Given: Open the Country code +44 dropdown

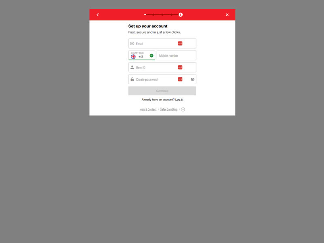Looking at the screenshot, I should point(142,55).
